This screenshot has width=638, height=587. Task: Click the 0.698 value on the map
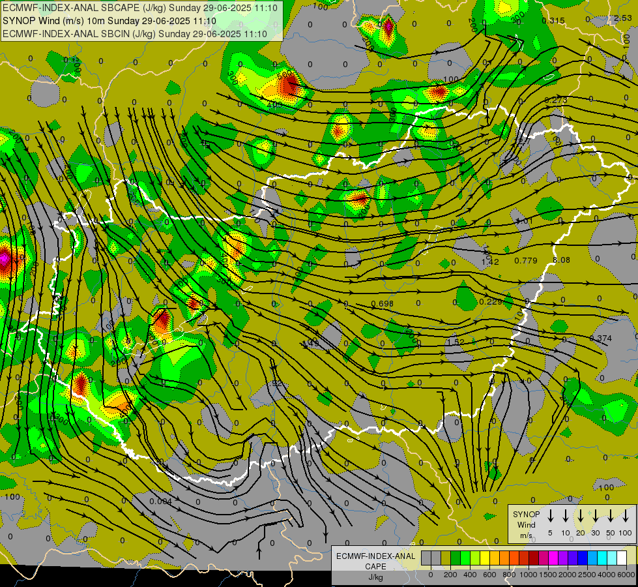pos(383,304)
